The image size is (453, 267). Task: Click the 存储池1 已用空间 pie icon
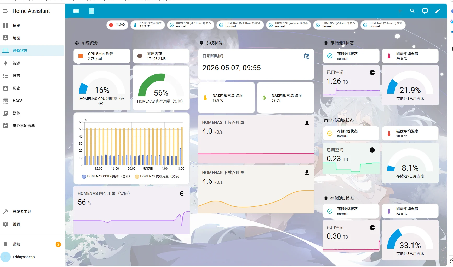pyautogui.click(x=372, y=73)
